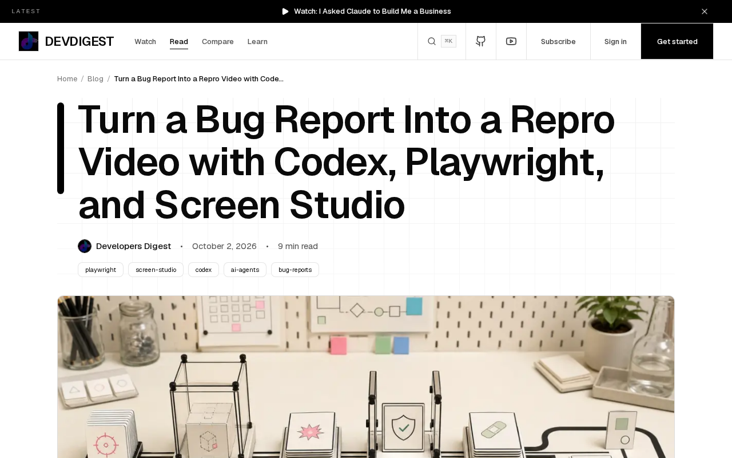Click the 9 min read label
Viewport: 732px width, 458px height.
point(298,246)
